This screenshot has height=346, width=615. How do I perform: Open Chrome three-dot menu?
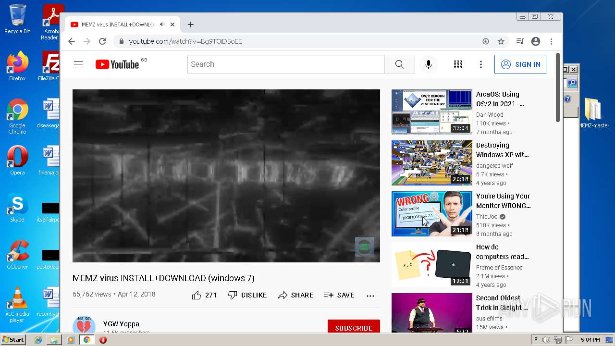click(552, 41)
